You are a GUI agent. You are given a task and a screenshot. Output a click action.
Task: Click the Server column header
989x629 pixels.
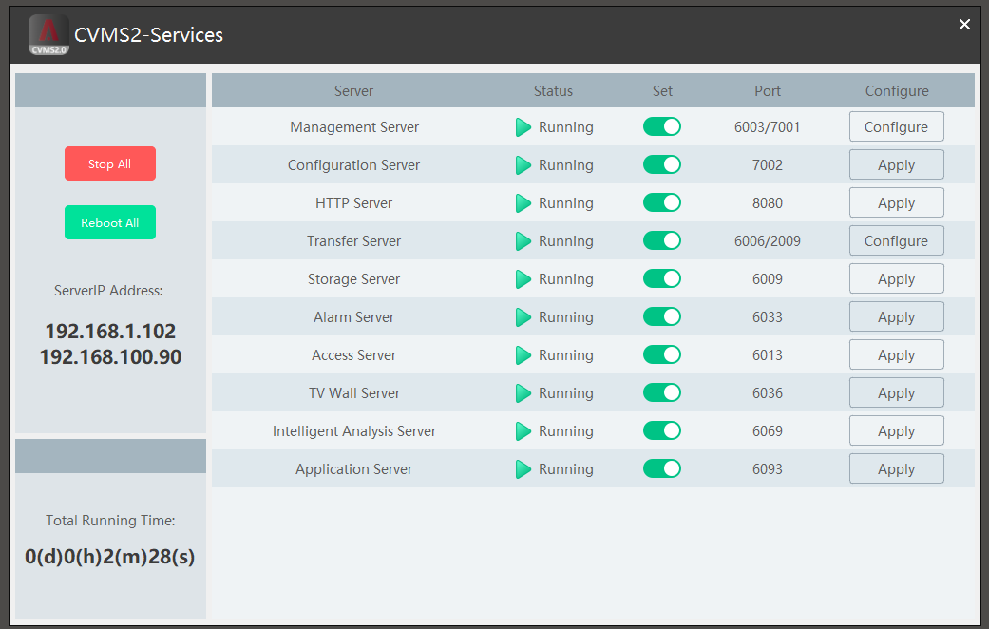coord(353,91)
